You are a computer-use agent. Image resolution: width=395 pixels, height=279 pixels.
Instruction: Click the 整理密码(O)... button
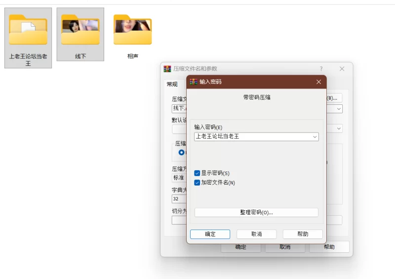click(256, 212)
